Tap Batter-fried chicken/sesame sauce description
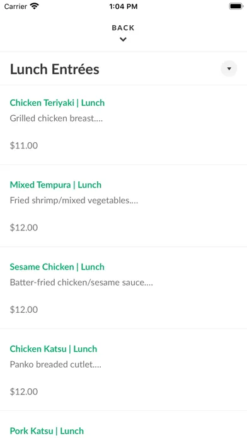The height and width of the screenshot is (438, 247). click(x=81, y=283)
